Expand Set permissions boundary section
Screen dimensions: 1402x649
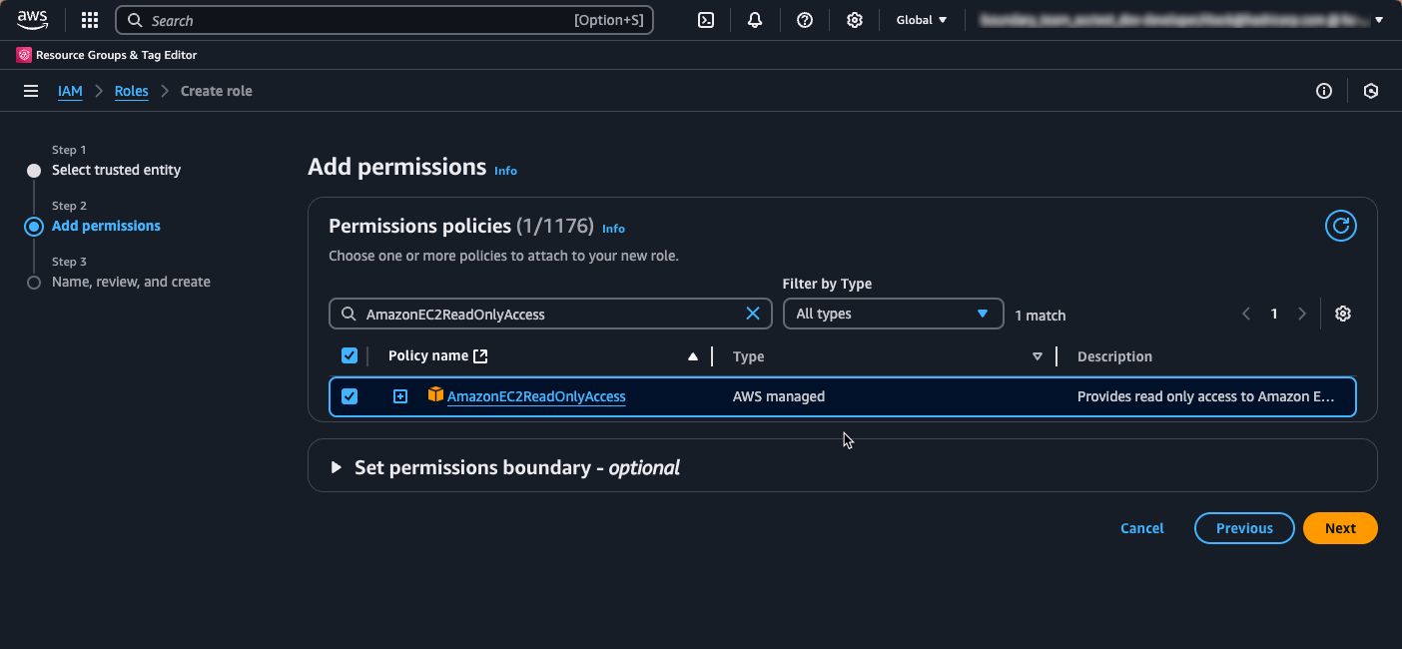[336, 467]
